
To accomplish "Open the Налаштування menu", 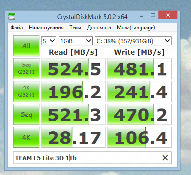I will pyautogui.click(x=46, y=28).
